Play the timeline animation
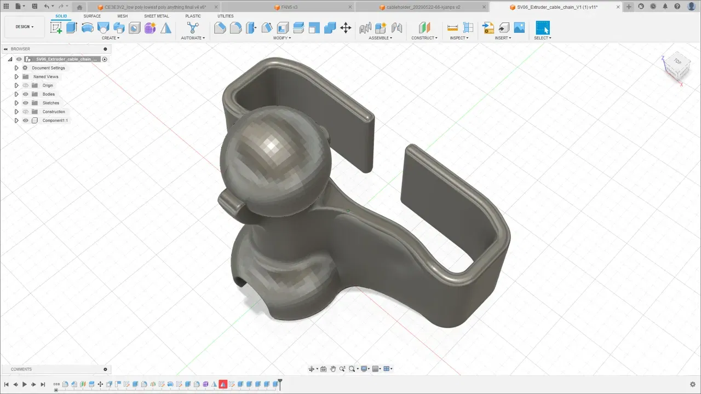 25,385
